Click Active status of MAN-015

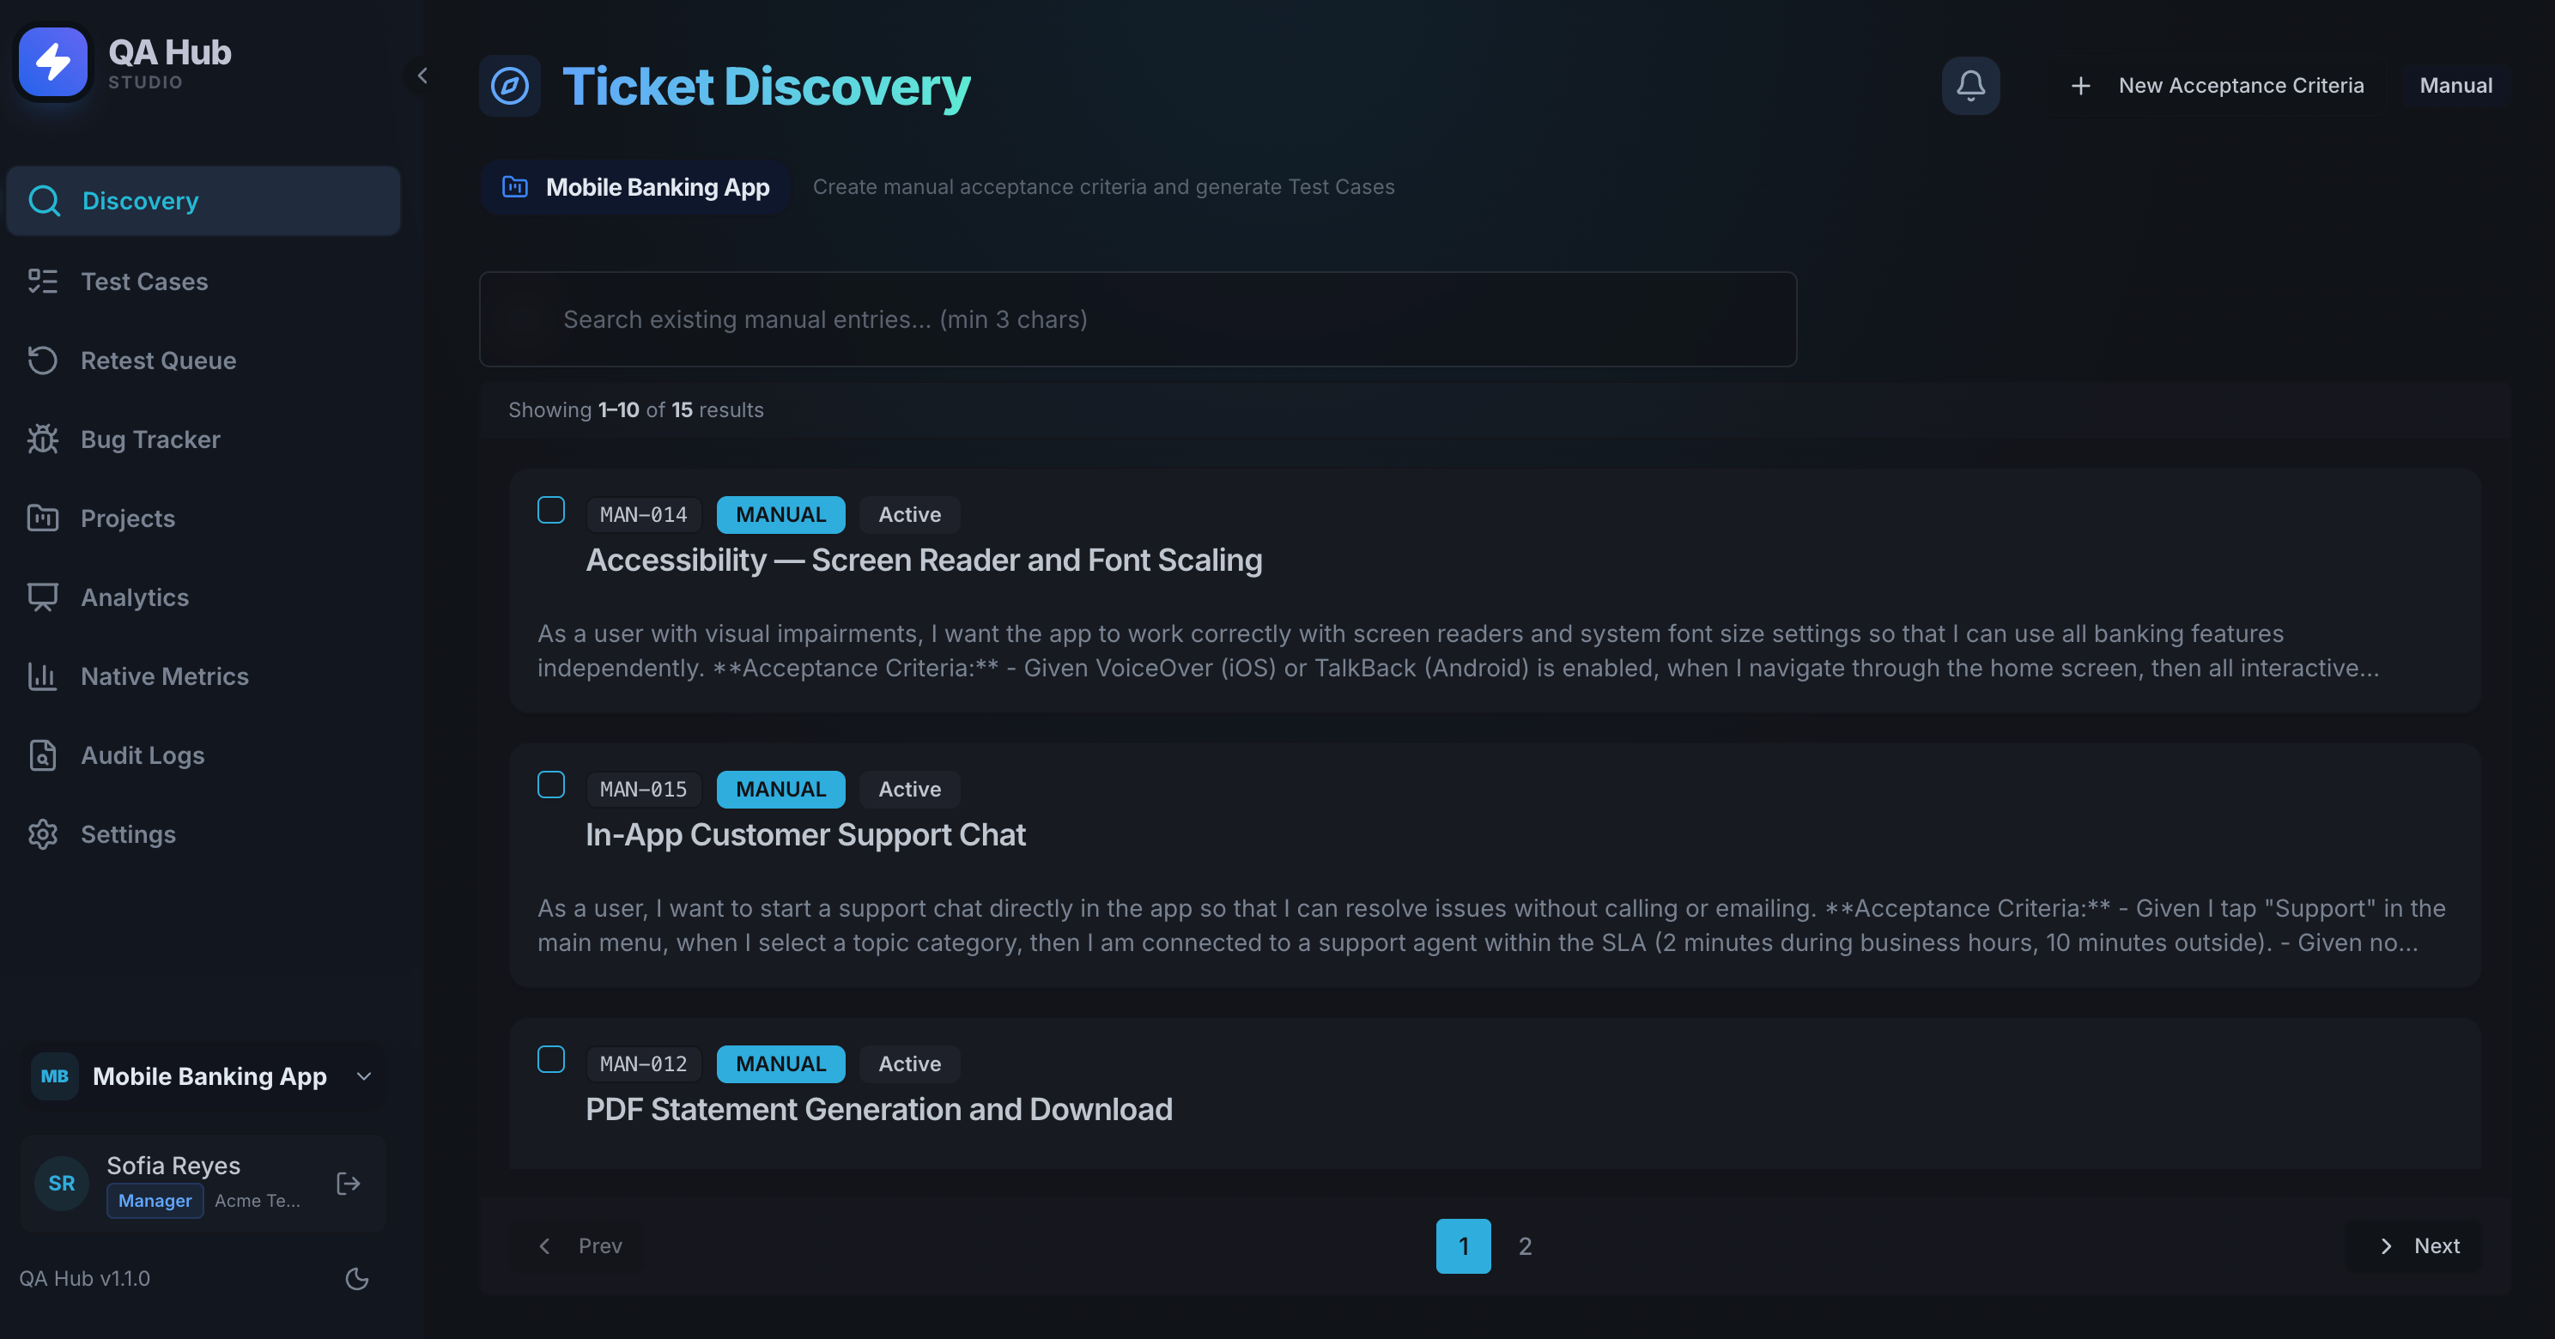coord(909,790)
